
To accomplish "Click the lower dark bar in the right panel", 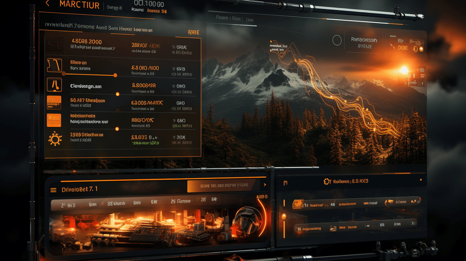I will coord(355,226).
